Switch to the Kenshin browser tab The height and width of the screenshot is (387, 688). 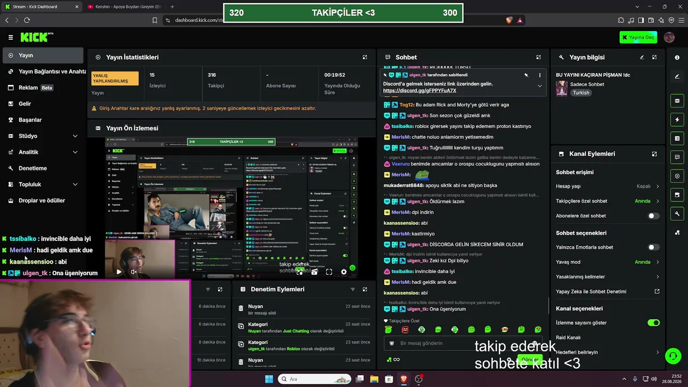click(124, 6)
